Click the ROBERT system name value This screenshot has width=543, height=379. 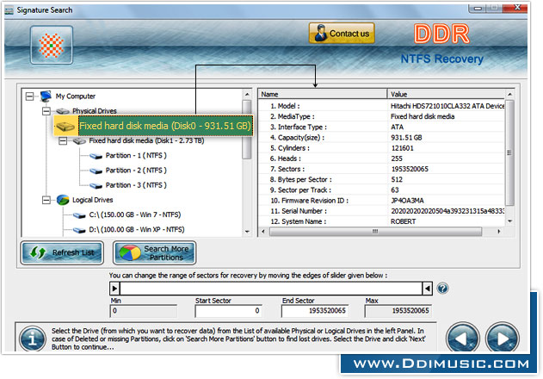pos(403,221)
